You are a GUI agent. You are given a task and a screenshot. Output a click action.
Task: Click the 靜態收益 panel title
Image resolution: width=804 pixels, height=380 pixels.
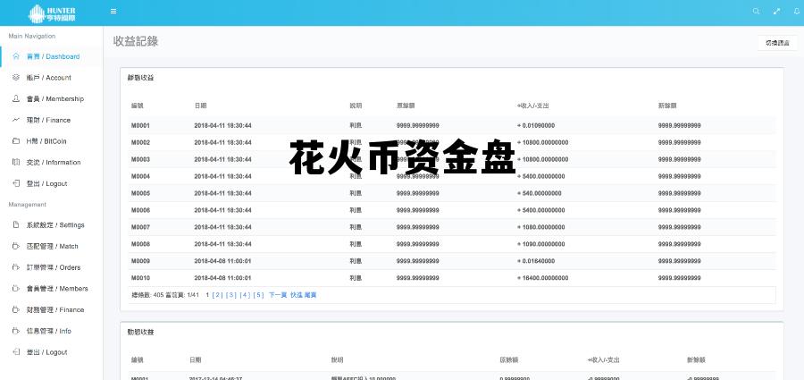(x=140, y=78)
